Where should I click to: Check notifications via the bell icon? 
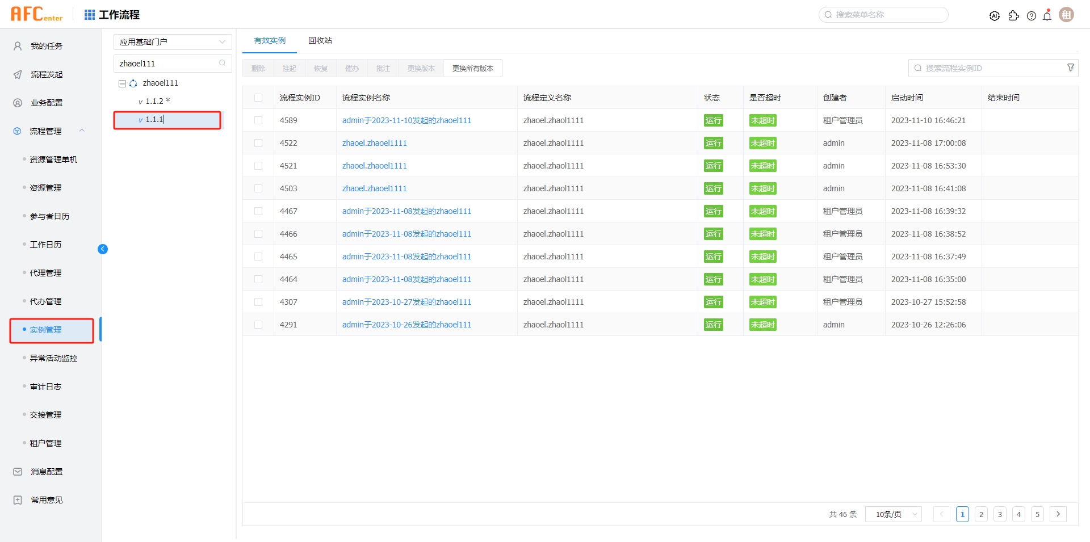click(x=1047, y=16)
